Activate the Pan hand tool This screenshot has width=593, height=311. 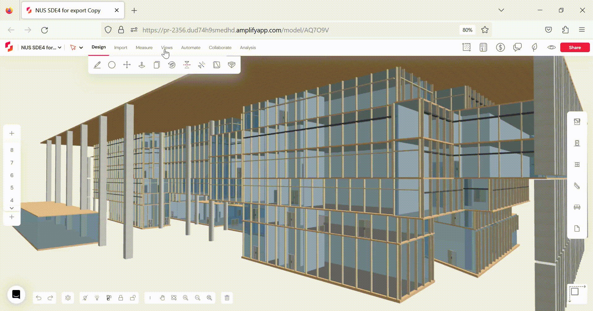162,298
